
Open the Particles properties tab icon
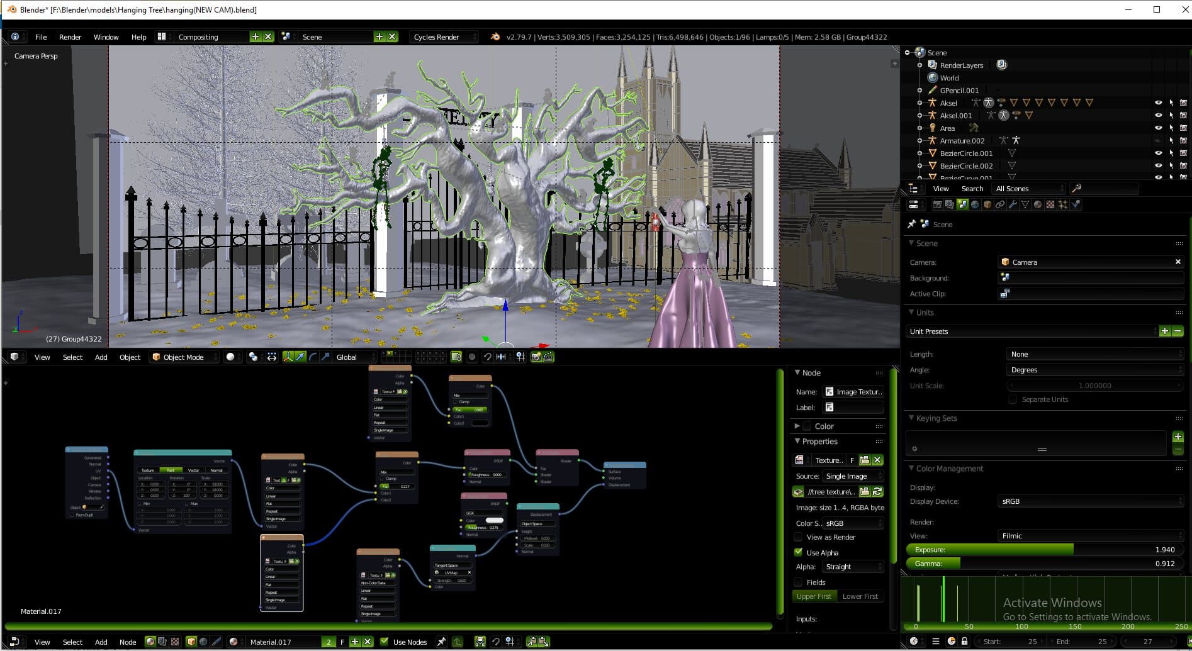(x=1063, y=204)
